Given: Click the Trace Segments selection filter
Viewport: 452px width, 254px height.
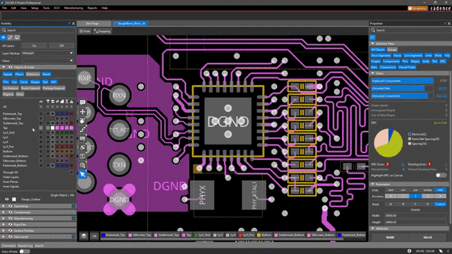Looking at the screenshot, I should click(381, 55).
